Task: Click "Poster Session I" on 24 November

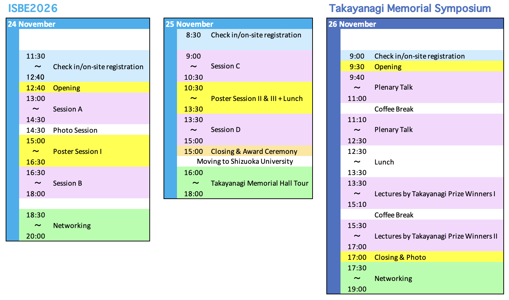Action: click(77, 151)
